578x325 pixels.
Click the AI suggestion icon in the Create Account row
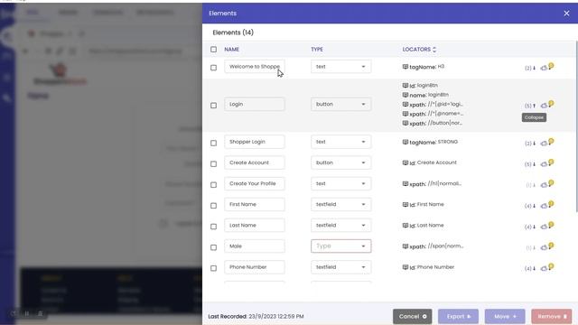tap(547, 163)
